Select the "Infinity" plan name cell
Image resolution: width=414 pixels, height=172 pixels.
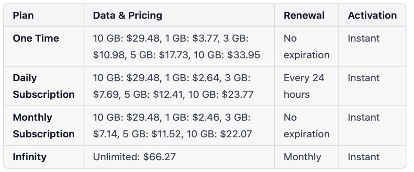29,157
